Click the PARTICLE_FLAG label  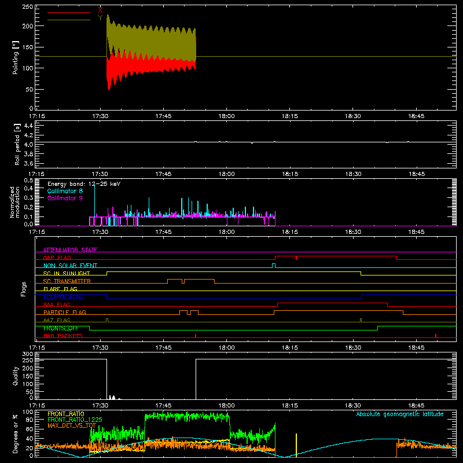tap(65, 312)
